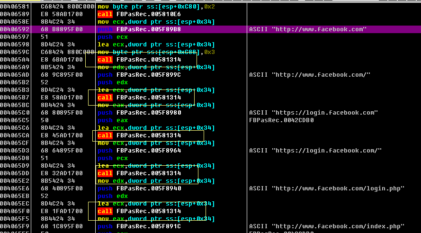
Task: Click the mov byte [esp+0xC80],0x2 instruction
Action: [156, 7]
